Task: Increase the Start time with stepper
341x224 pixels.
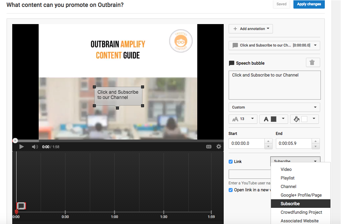Action: [269, 141]
